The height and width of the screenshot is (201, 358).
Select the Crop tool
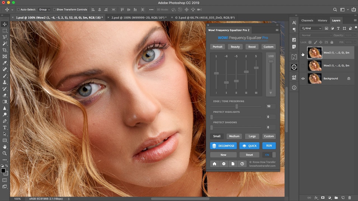pyautogui.click(x=5, y=50)
